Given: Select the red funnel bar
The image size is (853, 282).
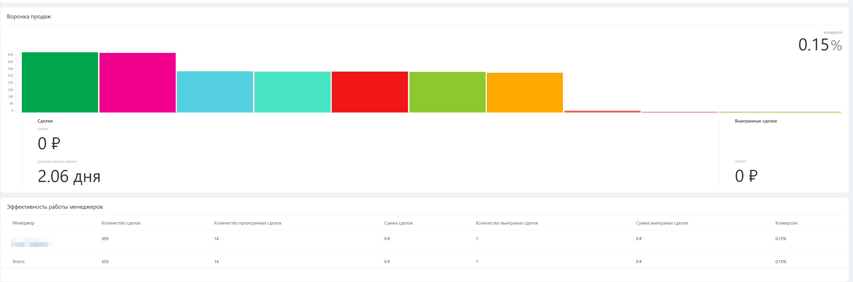Looking at the screenshot, I should pyautogui.click(x=370, y=92).
